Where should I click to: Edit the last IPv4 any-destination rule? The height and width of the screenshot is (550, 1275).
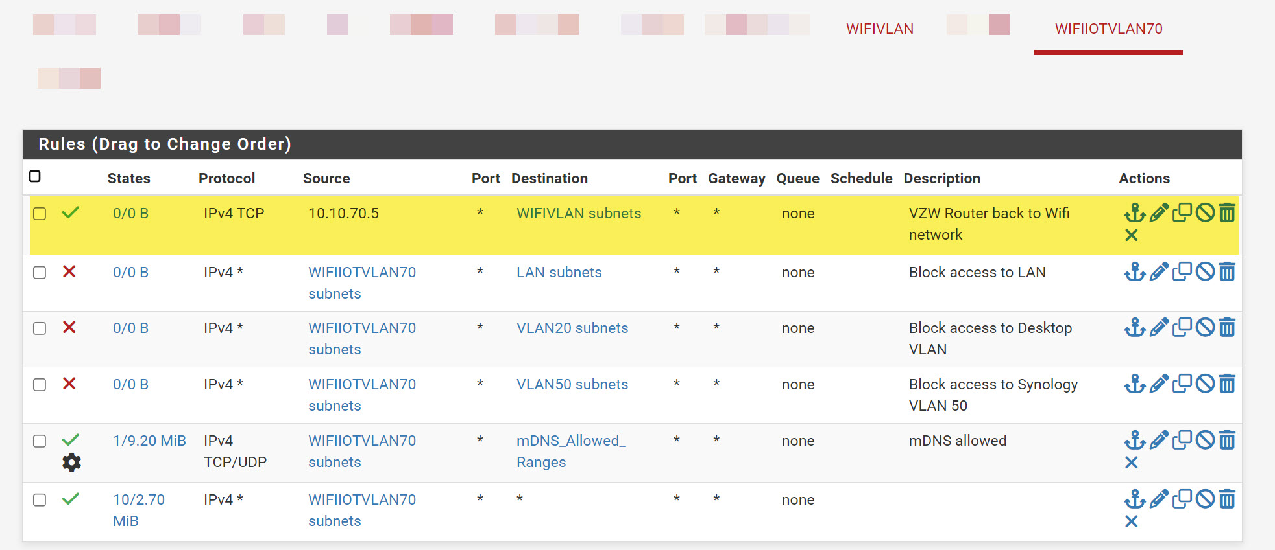point(1158,499)
